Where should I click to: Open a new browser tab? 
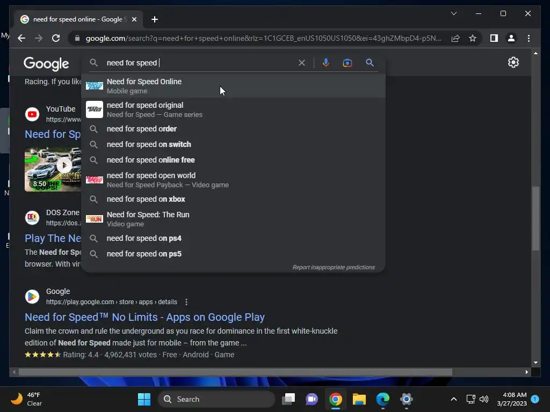(155, 19)
